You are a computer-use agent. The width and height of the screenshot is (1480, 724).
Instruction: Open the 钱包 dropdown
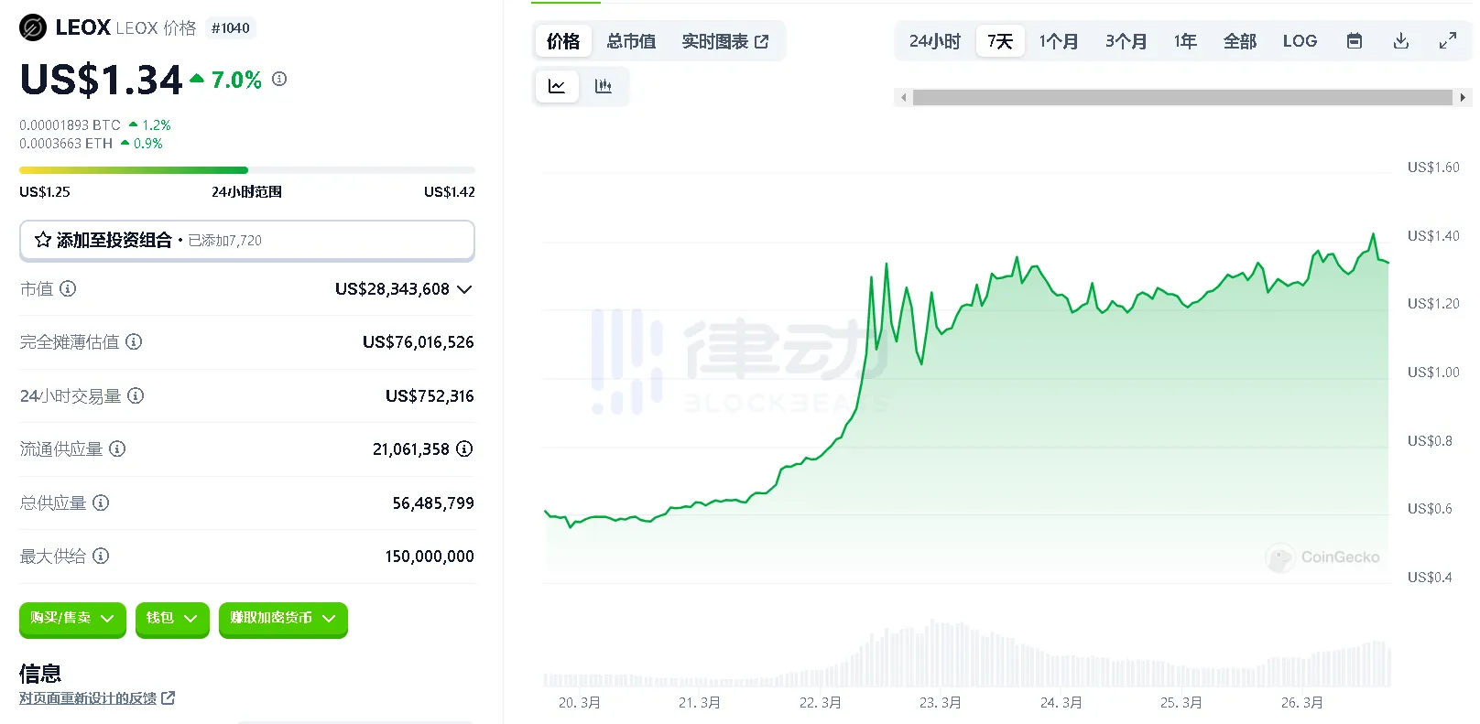(172, 619)
